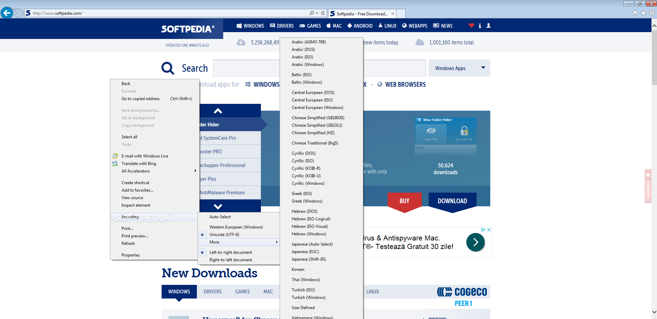The height and width of the screenshot is (319, 657).
Task: Open the address bar dropdown arrow
Action: pos(317,13)
